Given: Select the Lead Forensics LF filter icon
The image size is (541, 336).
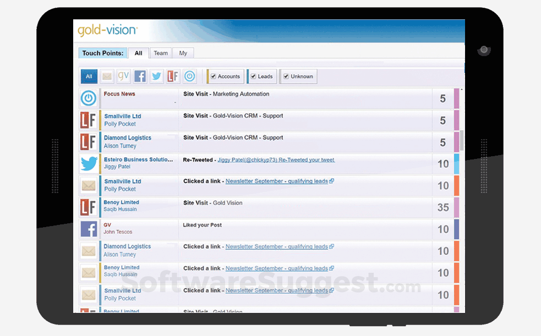Looking at the screenshot, I should (173, 76).
